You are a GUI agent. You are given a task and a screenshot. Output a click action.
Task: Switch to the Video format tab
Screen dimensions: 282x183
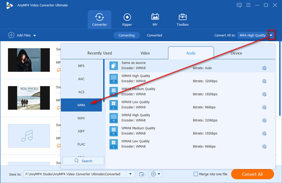145,53
